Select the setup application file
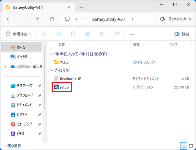 coord(61,87)
